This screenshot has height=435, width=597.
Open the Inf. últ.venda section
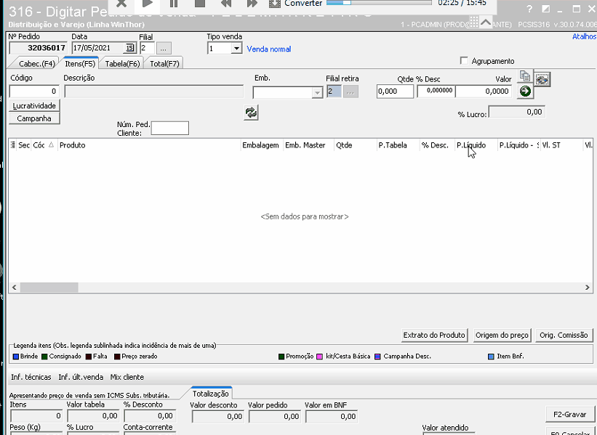point(81,377)
